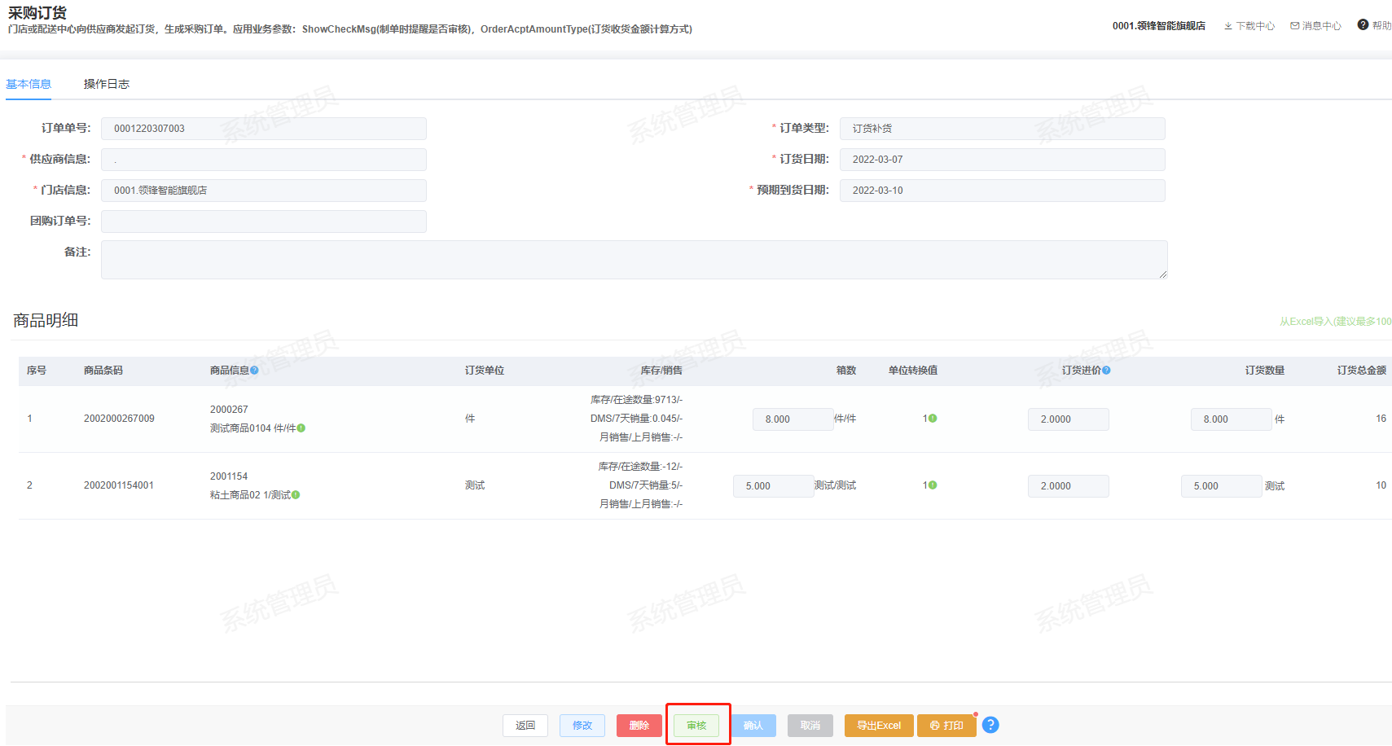Click info icon next to 订货进价 header

[x=1106, y=371]
